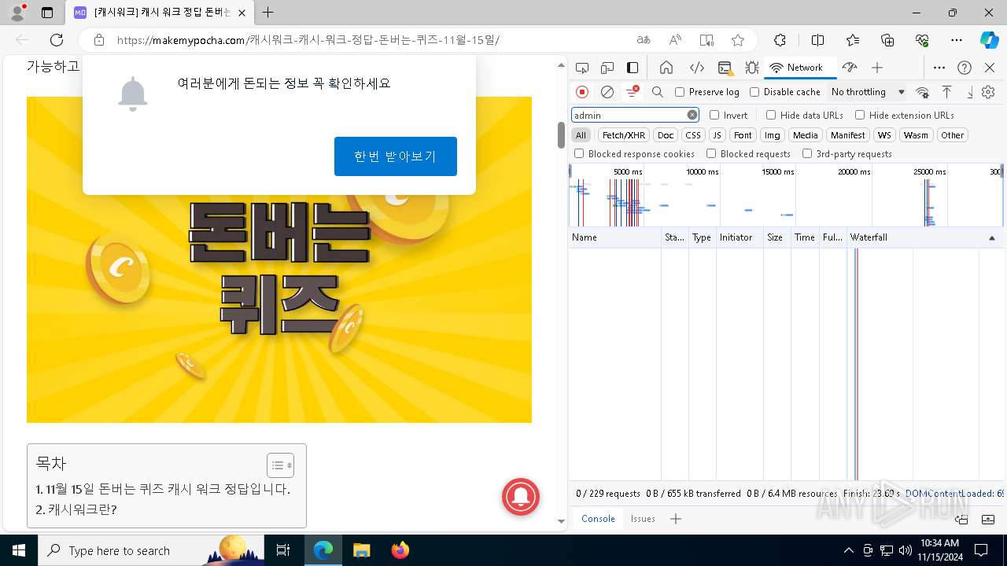Open the Performance gauge tool
This screenshot has height=566, width=1007.
tap(849, 68)
